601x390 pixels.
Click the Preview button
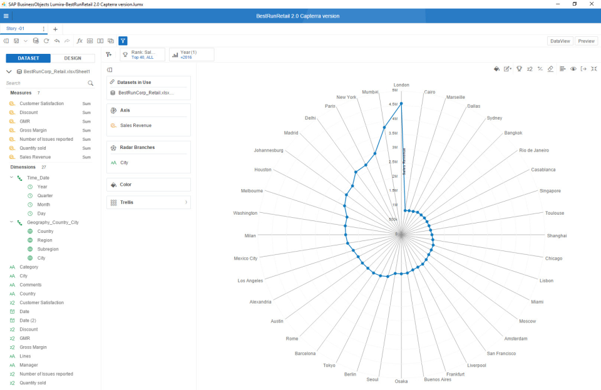pos(586,41)
